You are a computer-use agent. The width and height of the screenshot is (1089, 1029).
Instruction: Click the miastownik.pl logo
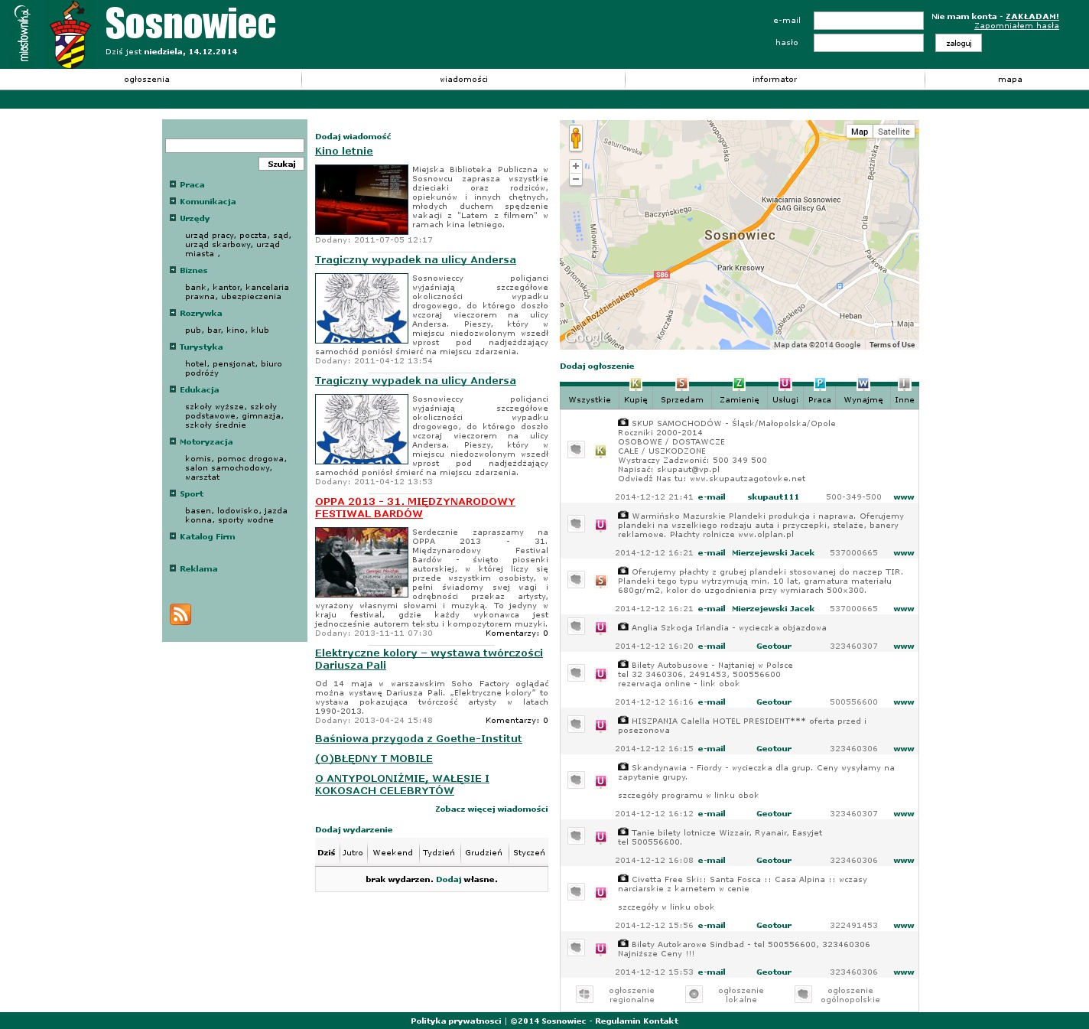click(x=23, y=34)
